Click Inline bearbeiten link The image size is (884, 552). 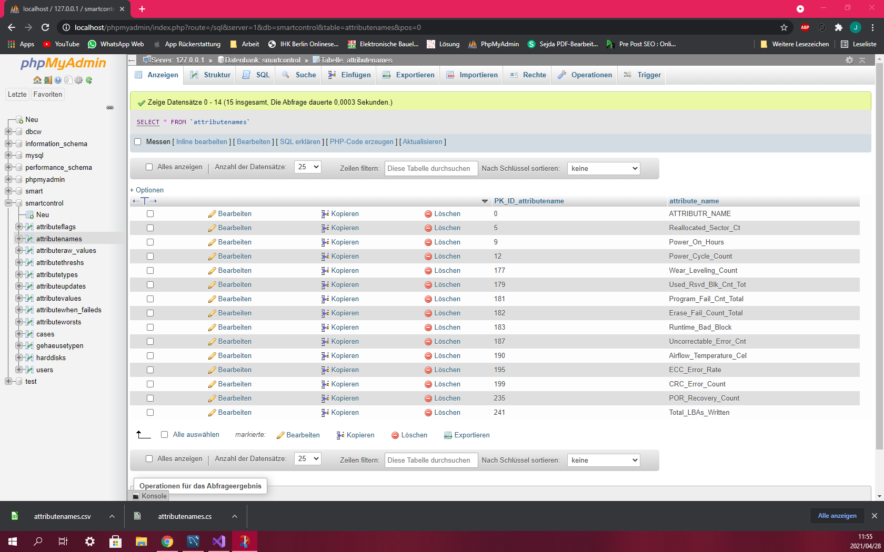(x=202, y=142)
